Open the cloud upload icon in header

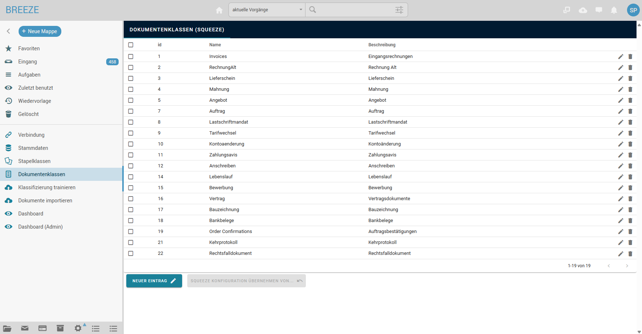pos(583,10)
